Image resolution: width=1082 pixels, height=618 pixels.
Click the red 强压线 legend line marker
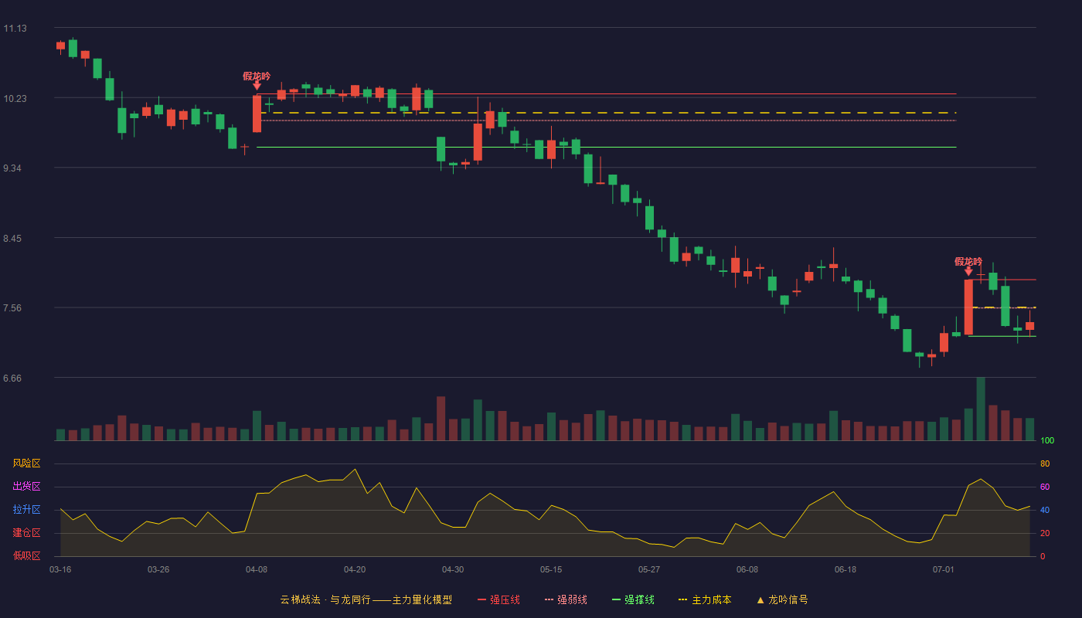pos(481,600)
